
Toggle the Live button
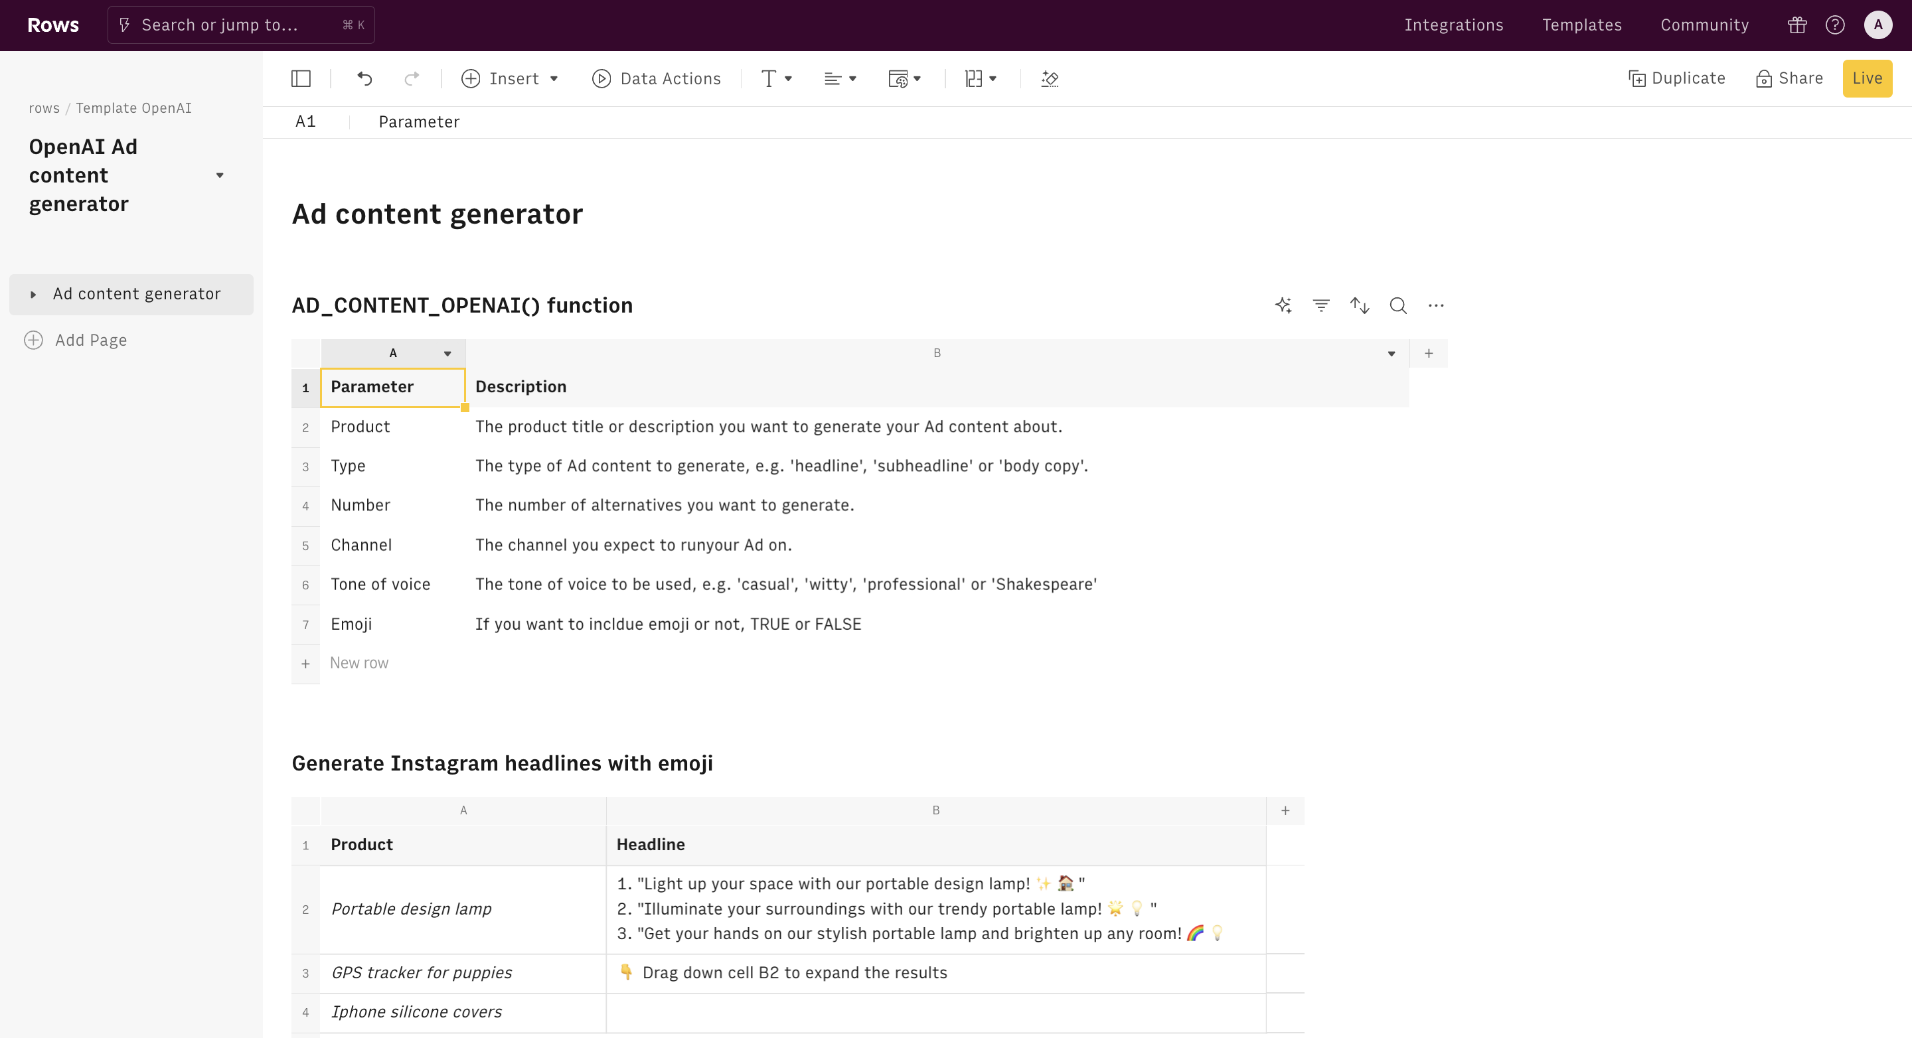point(1867,79)
